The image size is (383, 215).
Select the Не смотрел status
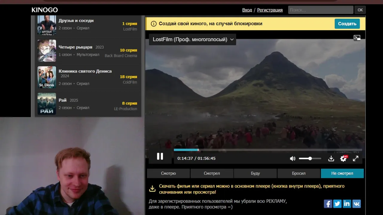(342, 173)
